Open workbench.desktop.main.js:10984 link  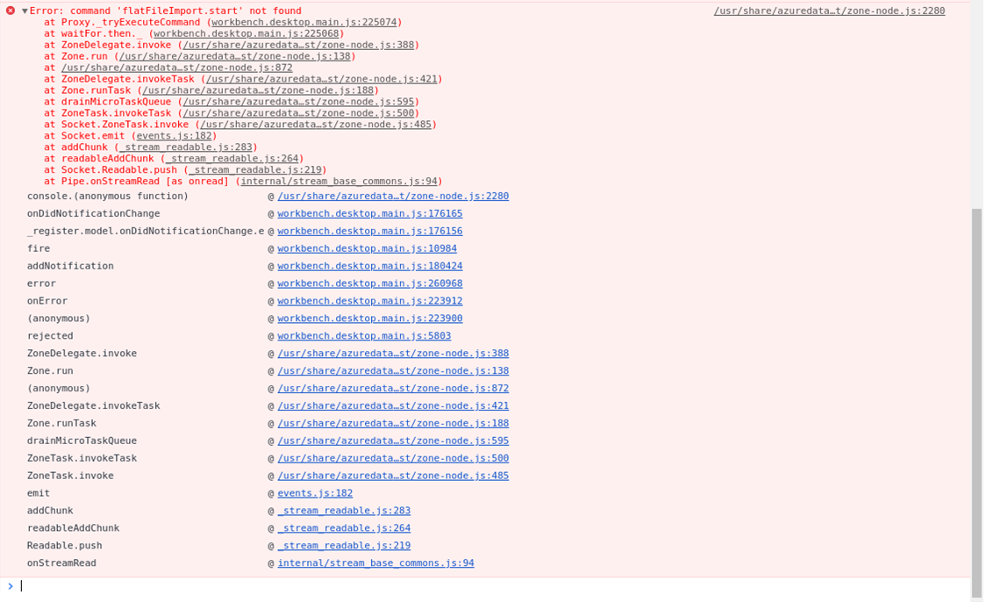click(368, 248)
